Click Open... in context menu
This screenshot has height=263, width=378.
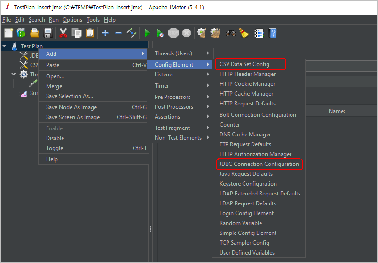tap(94, 76)
